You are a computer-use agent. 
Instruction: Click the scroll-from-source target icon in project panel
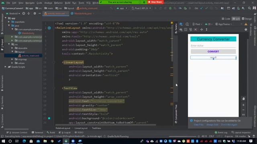click(24, 14)
